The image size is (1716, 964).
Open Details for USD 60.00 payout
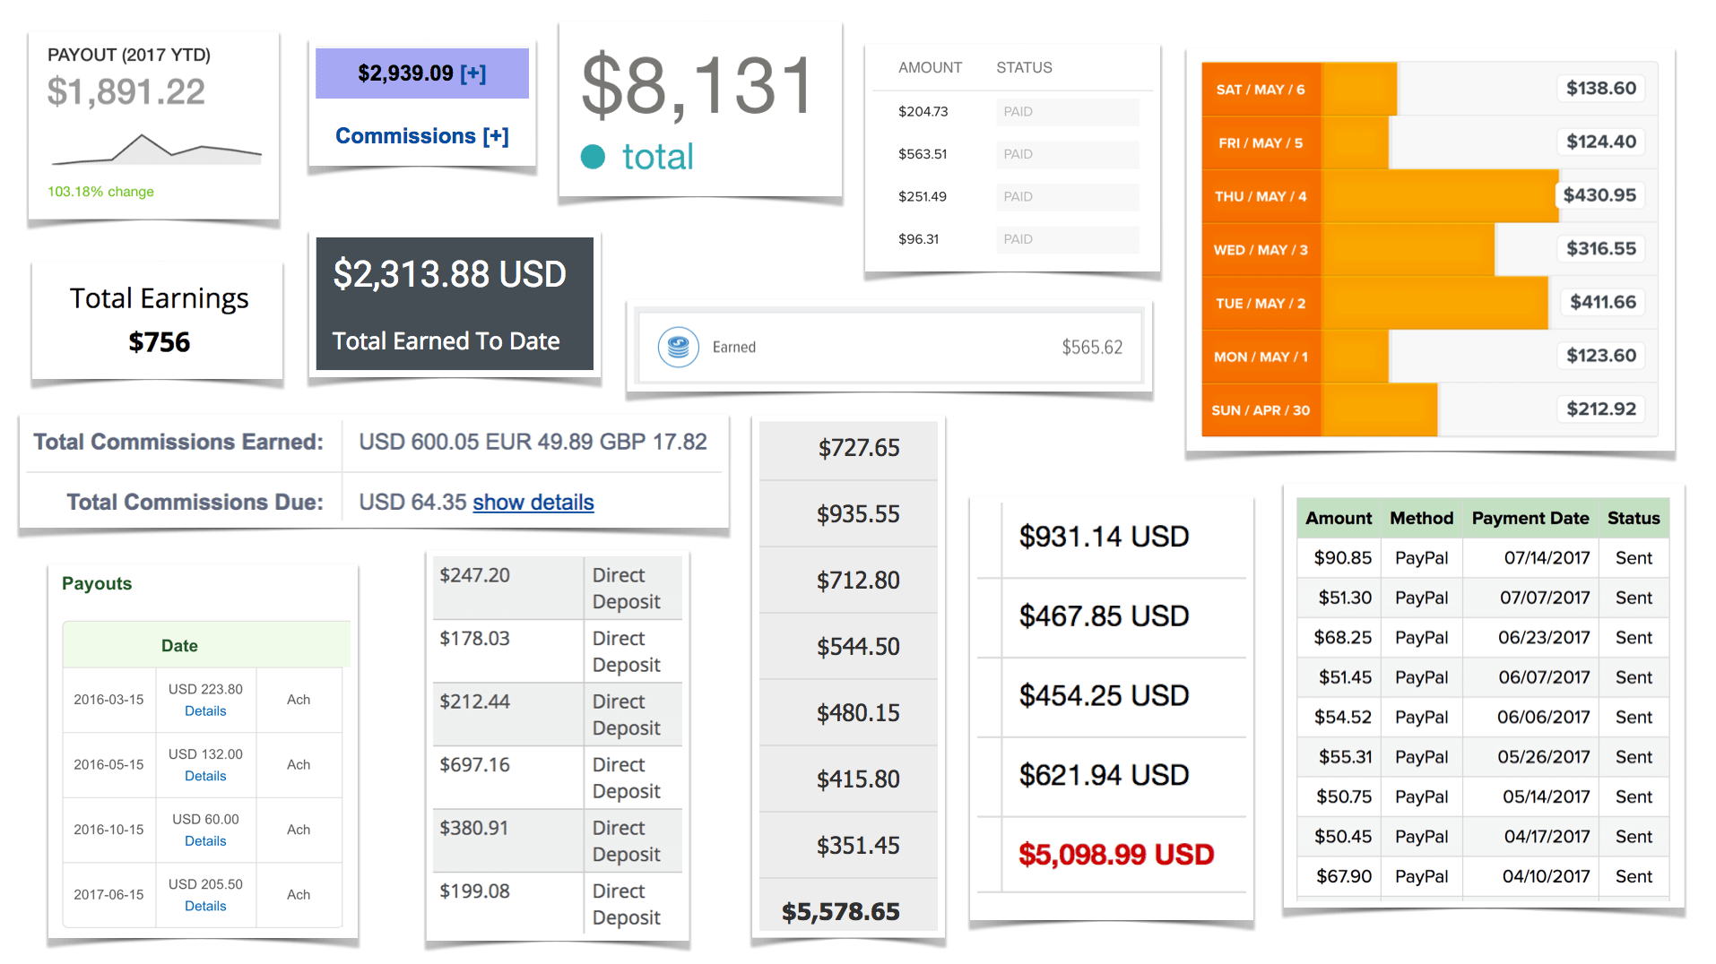point(205,841)
